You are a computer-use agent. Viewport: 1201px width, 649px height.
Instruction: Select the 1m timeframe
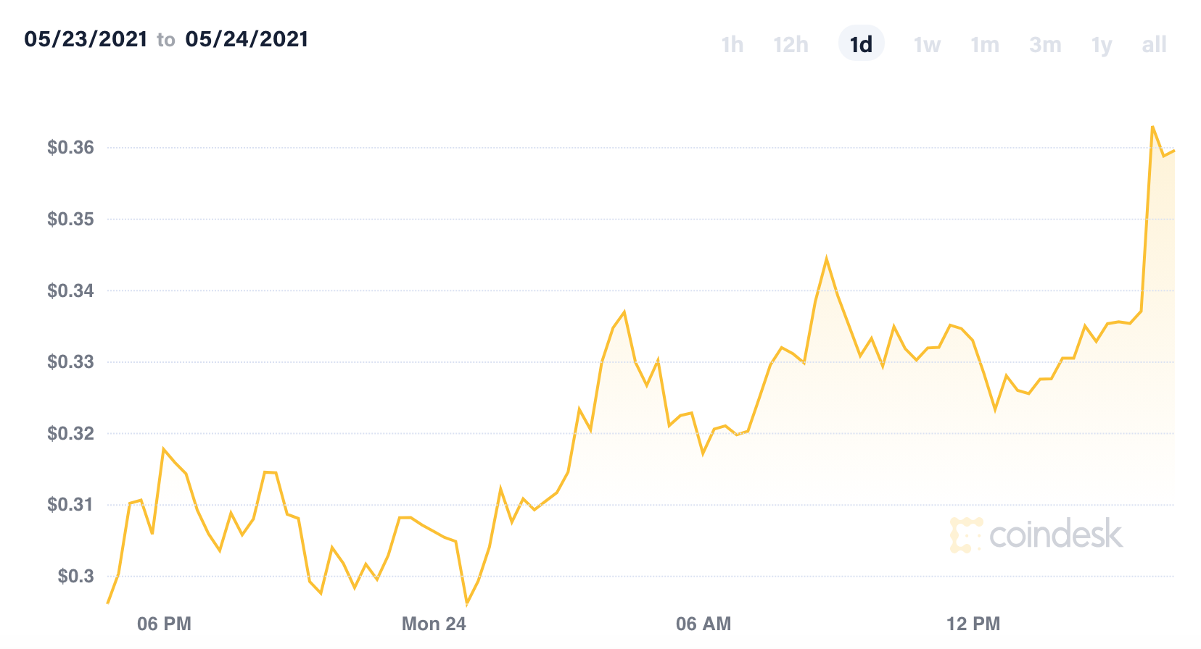pyautogui.click(x=984, y=44)
